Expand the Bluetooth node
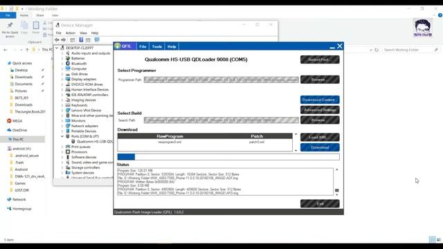The height and width of the screenshot is (249, 443). point(62,64)
